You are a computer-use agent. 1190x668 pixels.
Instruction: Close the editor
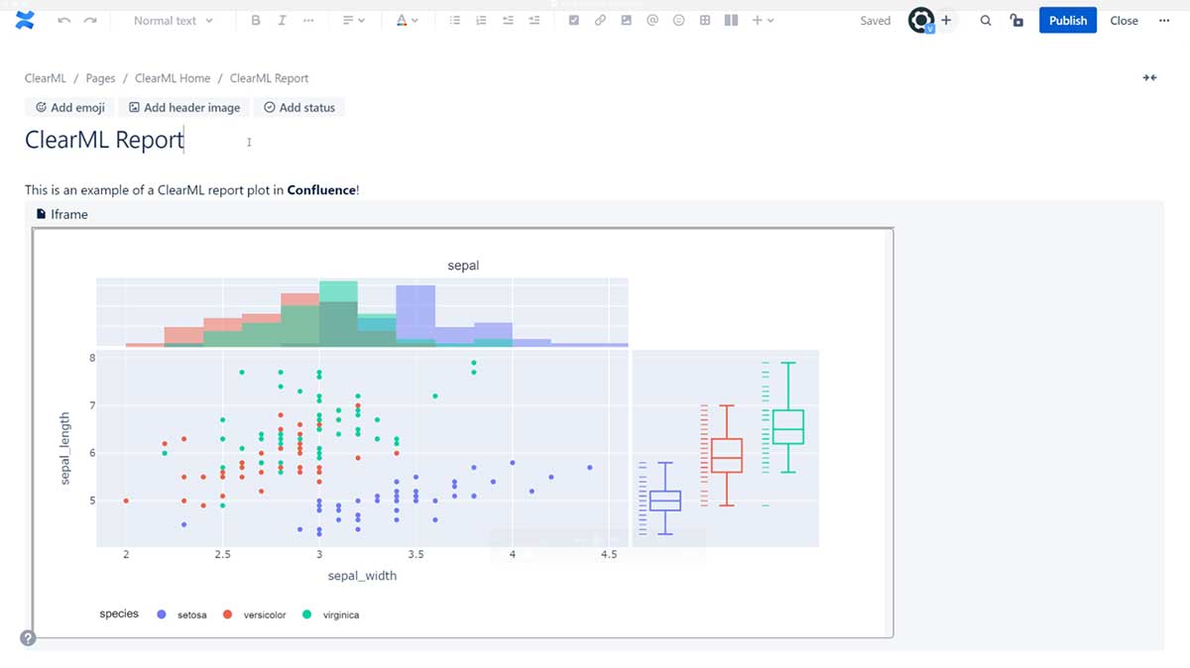click(x=1124, y=20)
